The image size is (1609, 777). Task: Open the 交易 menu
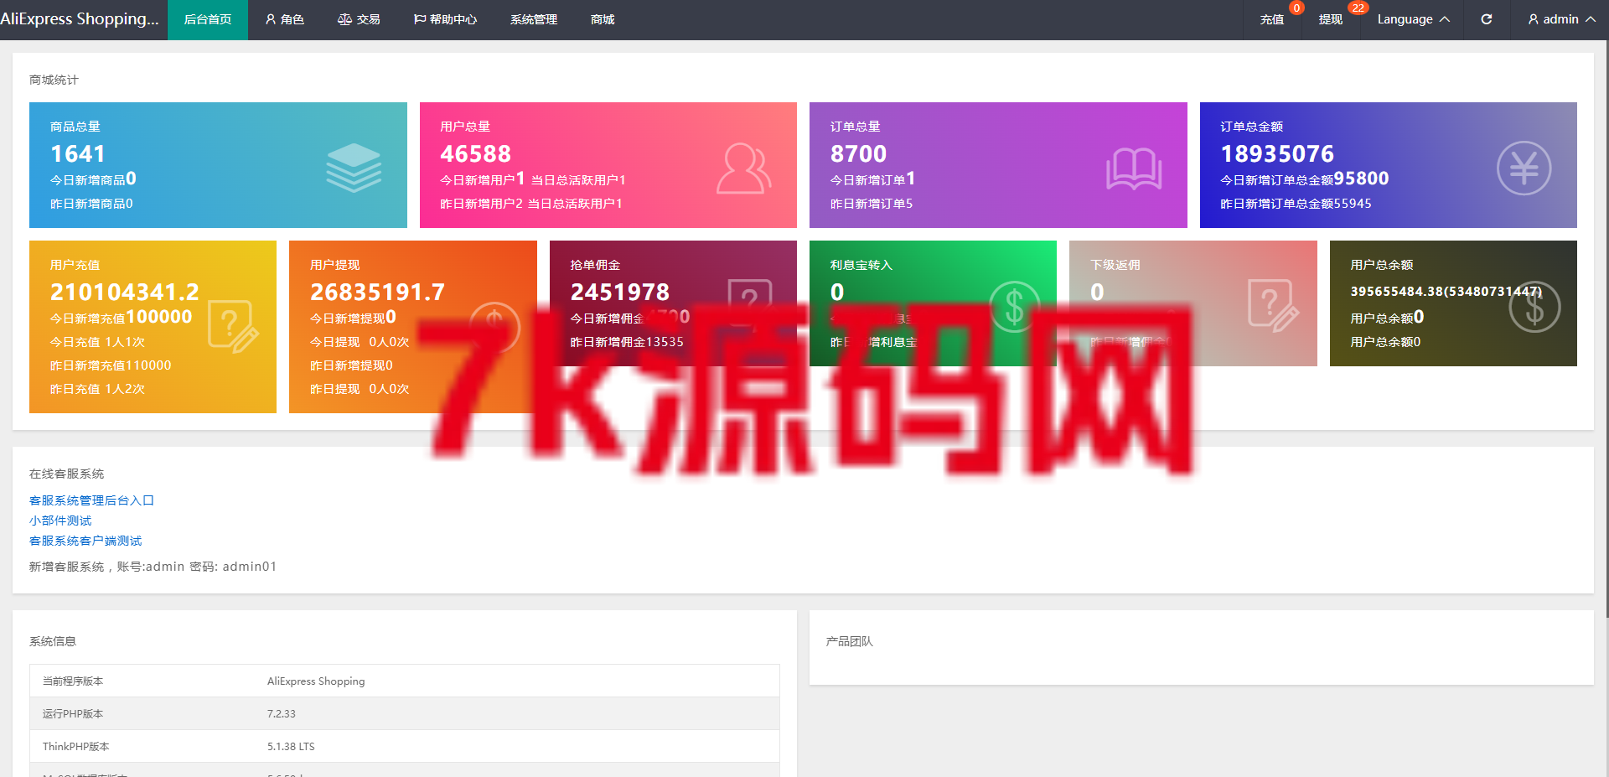point(359,19)
